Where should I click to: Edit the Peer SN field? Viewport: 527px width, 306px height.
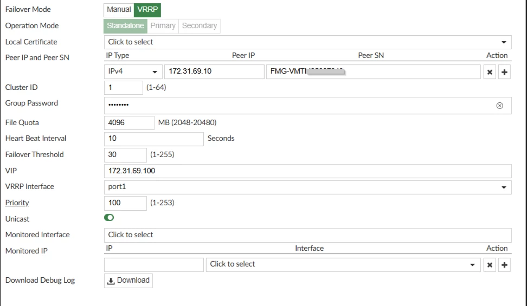[374, 71]
